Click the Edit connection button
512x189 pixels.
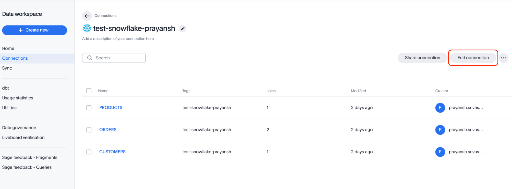click(x=473, y=58)
